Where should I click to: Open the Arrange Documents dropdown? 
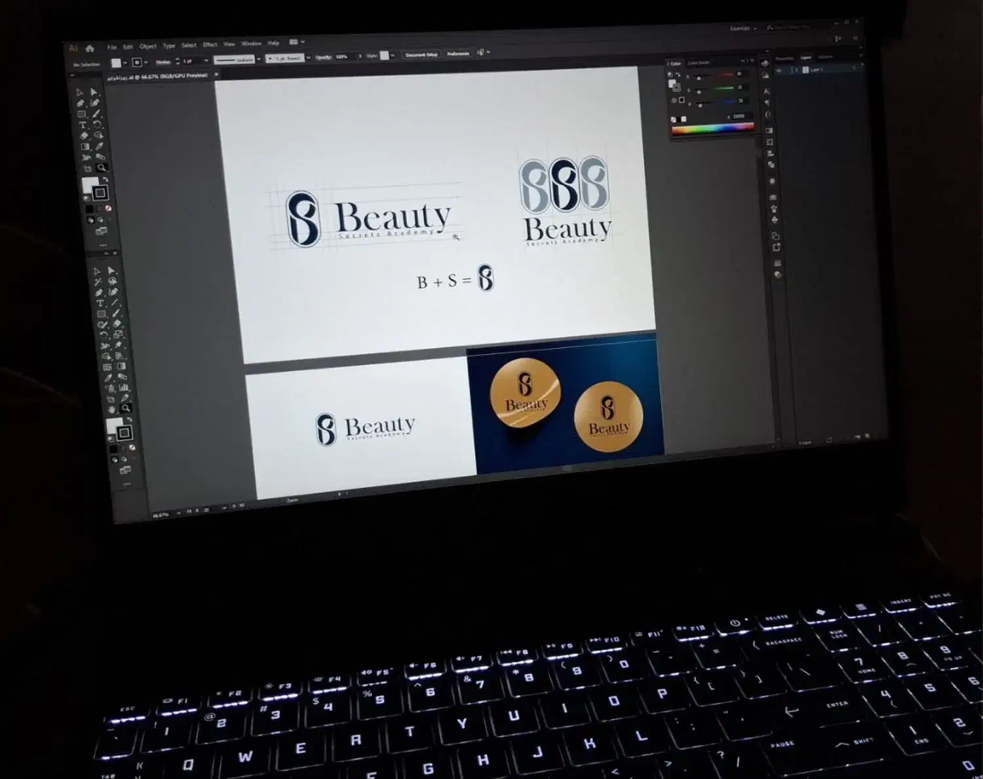coord(296,43)
